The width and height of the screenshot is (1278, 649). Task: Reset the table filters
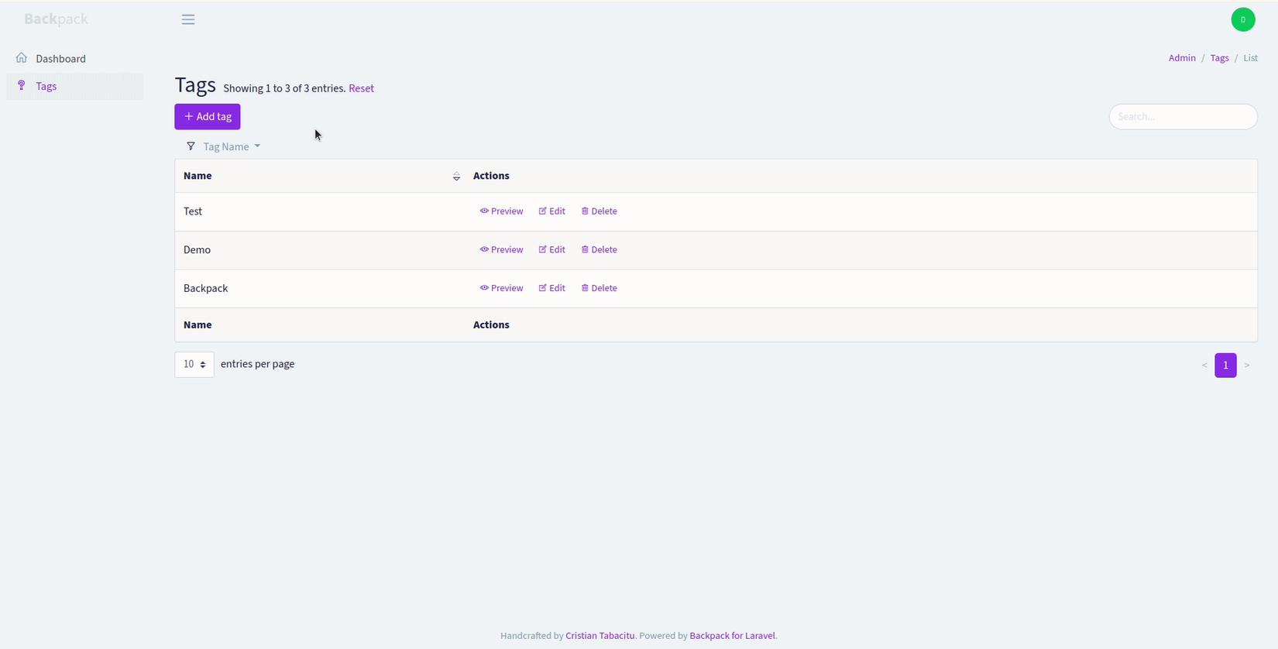click(x=361, y=88)
